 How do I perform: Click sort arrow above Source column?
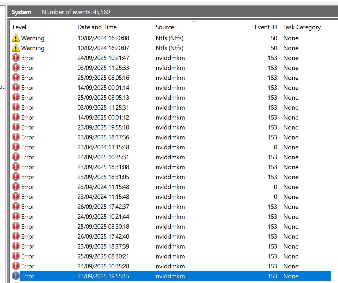(194, 22)
